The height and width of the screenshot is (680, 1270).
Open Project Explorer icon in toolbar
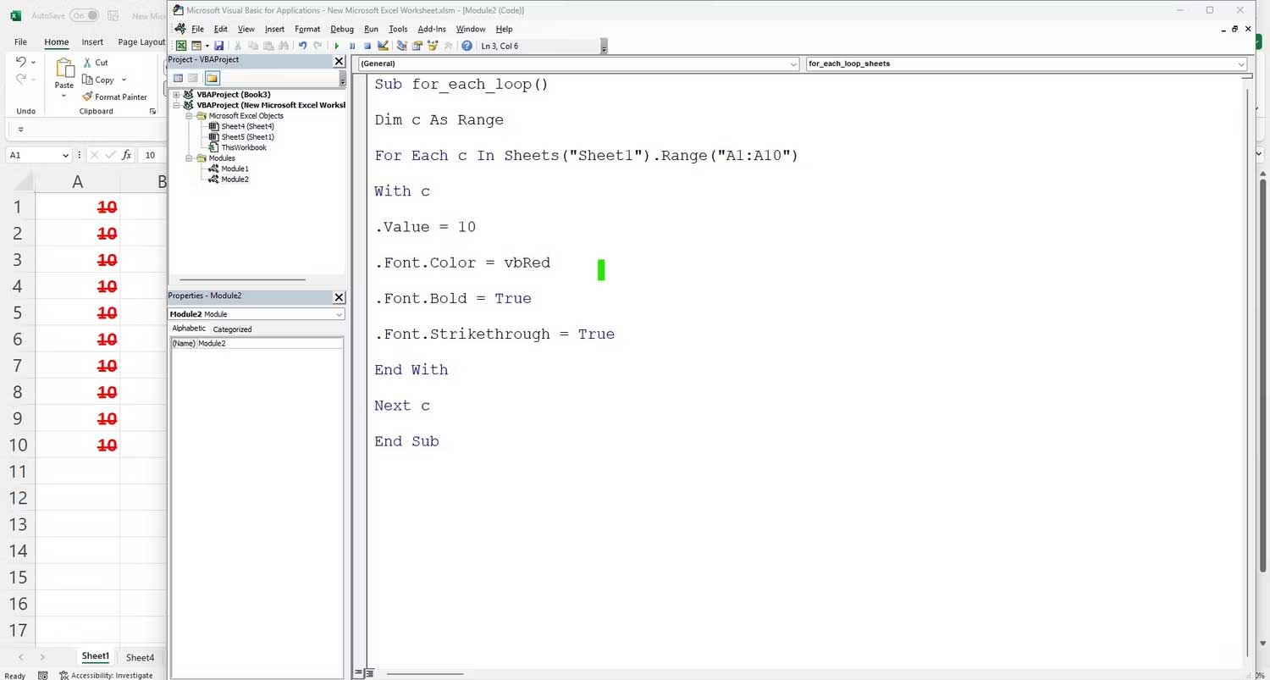(402, 46)
